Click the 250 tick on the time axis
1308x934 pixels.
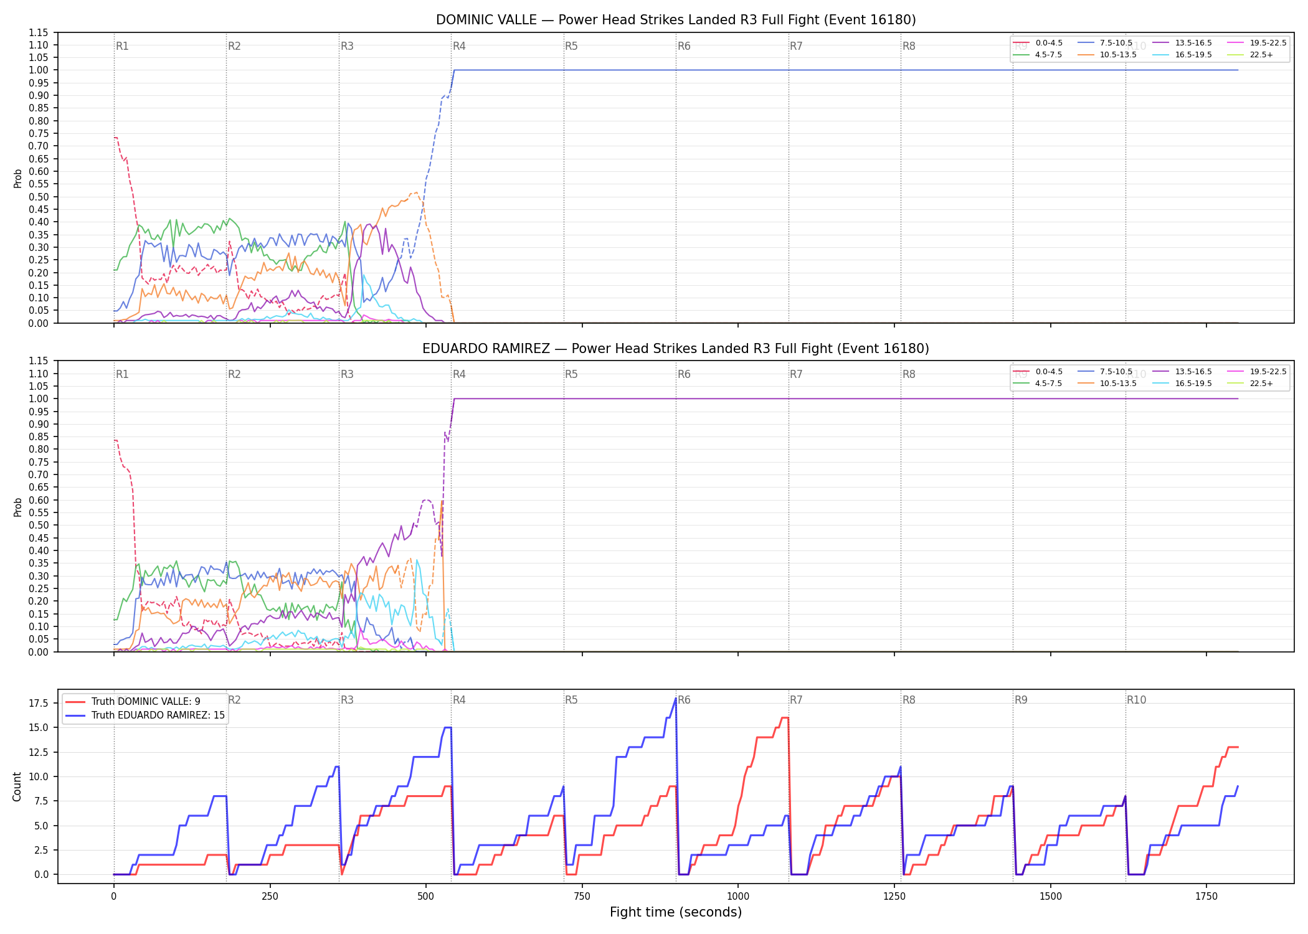[x=270, y=897]
